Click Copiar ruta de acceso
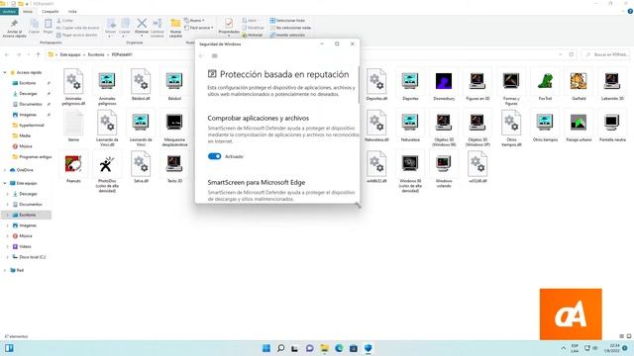Image resolution: width=634 pixels, height=356 pixels. [77, 28]
